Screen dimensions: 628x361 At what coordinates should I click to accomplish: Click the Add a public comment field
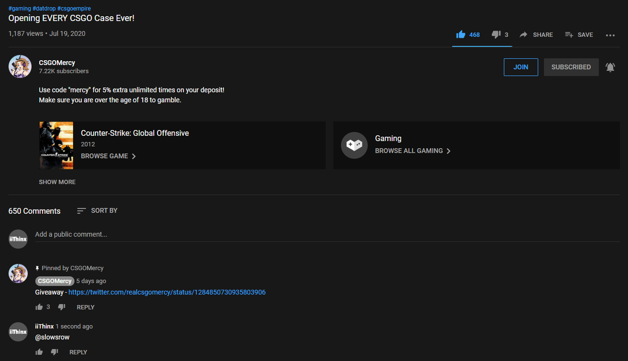(327, 235)
